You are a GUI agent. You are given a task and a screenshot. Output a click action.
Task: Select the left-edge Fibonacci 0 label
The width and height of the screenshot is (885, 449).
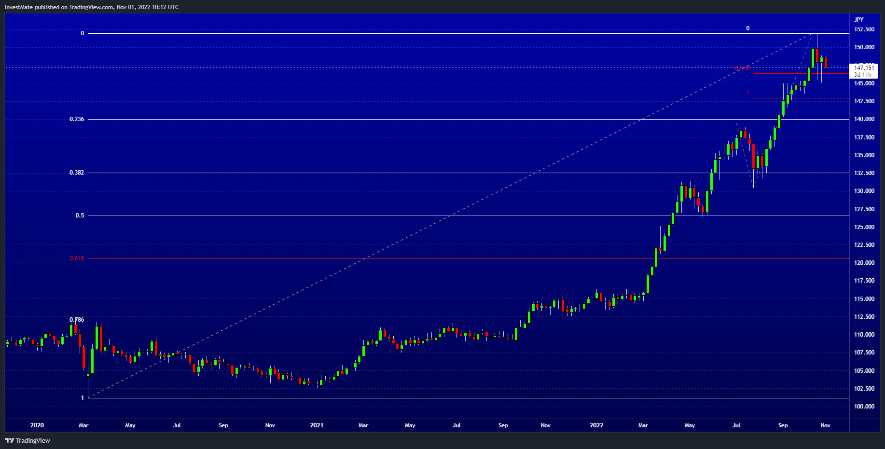click(83, 33)
